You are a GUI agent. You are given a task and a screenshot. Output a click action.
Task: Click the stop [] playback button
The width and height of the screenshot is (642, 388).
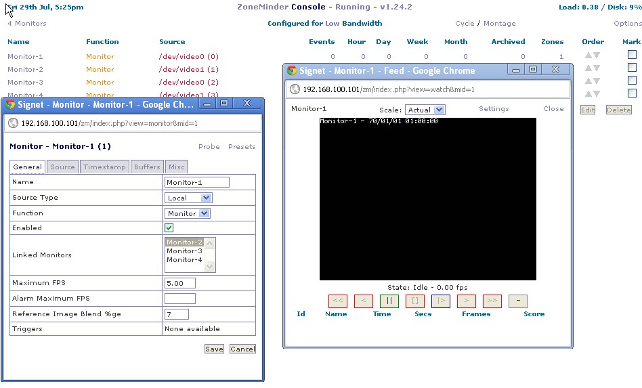tap(414, 301)
